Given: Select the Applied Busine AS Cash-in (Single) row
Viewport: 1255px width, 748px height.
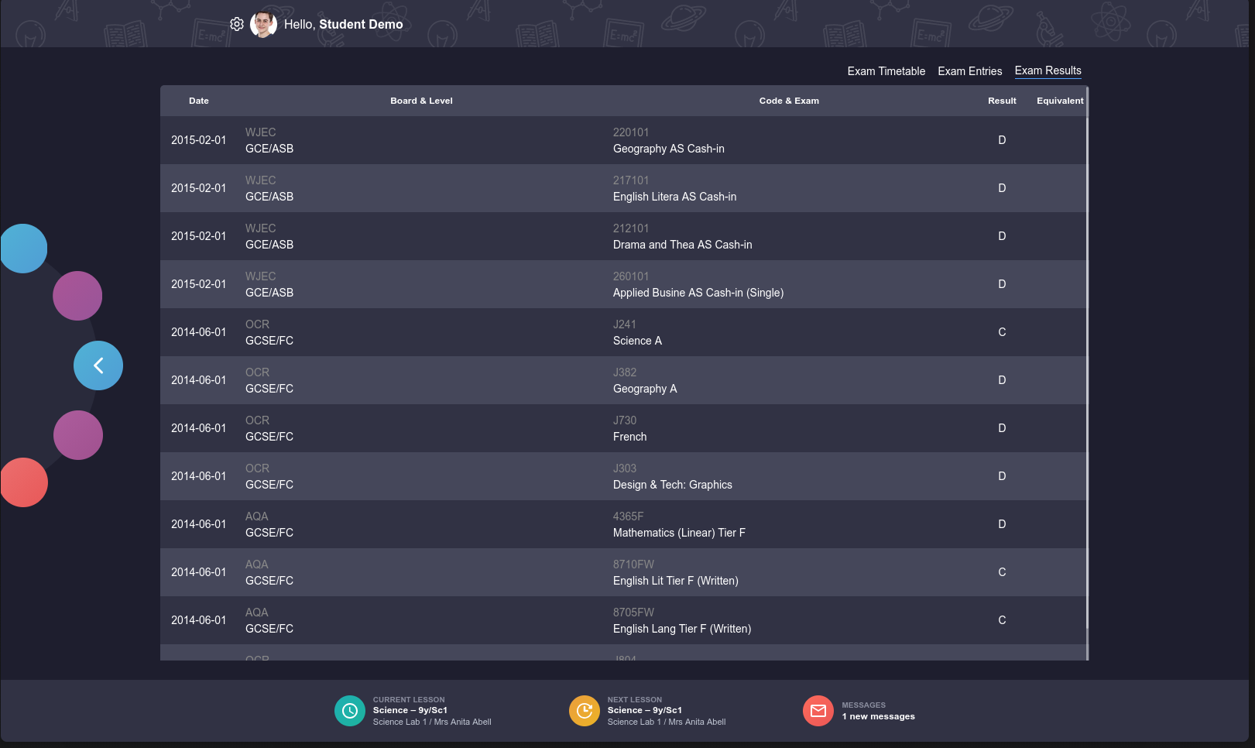Looking at the screenshot, I should [x=623, y=284].
